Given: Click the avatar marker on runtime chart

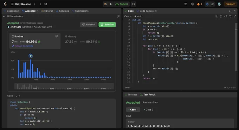Looking at the screenshot, I should click(31, 56).
